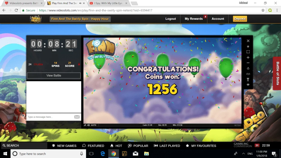Screen dimensions: 281x158
Task: Open the trophy icon in game sidebar
Action: pos(248,80)
